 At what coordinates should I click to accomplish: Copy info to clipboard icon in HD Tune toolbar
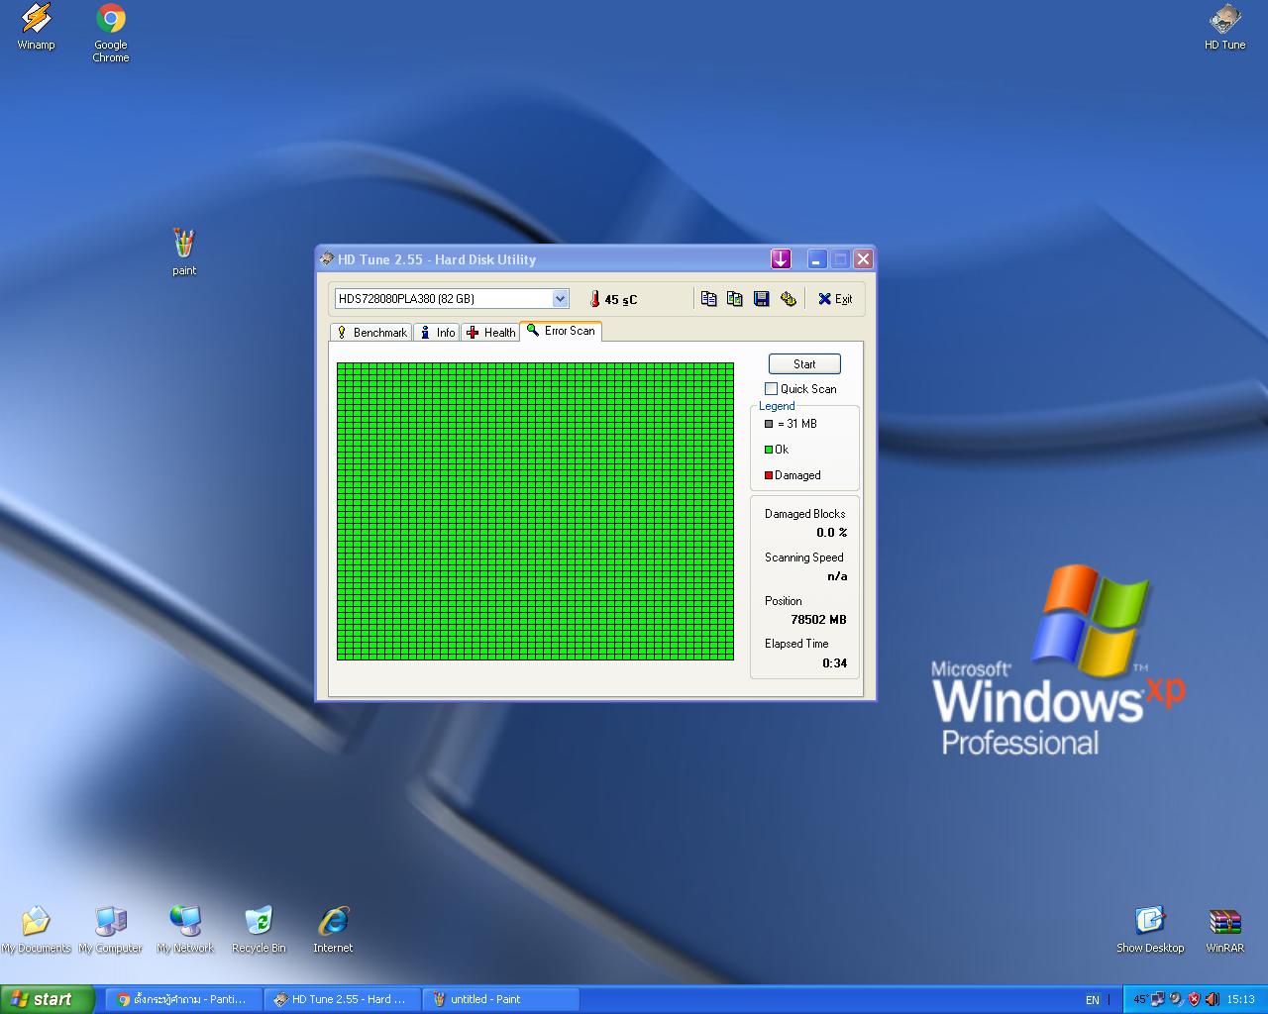pos(708,299)
